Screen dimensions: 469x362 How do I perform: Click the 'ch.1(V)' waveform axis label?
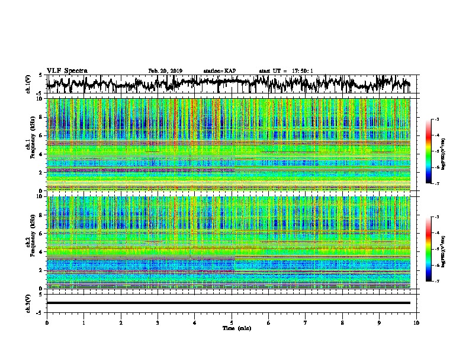click(x=28, y=84)
